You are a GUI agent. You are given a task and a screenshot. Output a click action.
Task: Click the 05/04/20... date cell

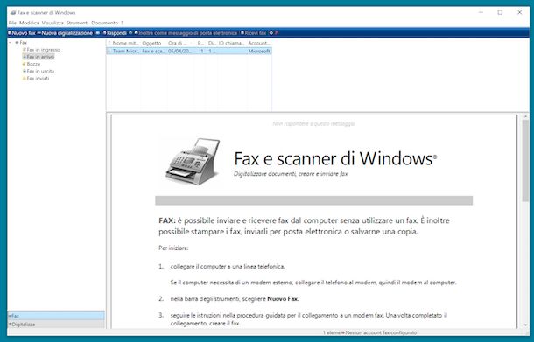click(179, 51)
